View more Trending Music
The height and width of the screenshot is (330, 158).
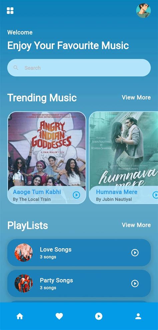coord(136,97)
